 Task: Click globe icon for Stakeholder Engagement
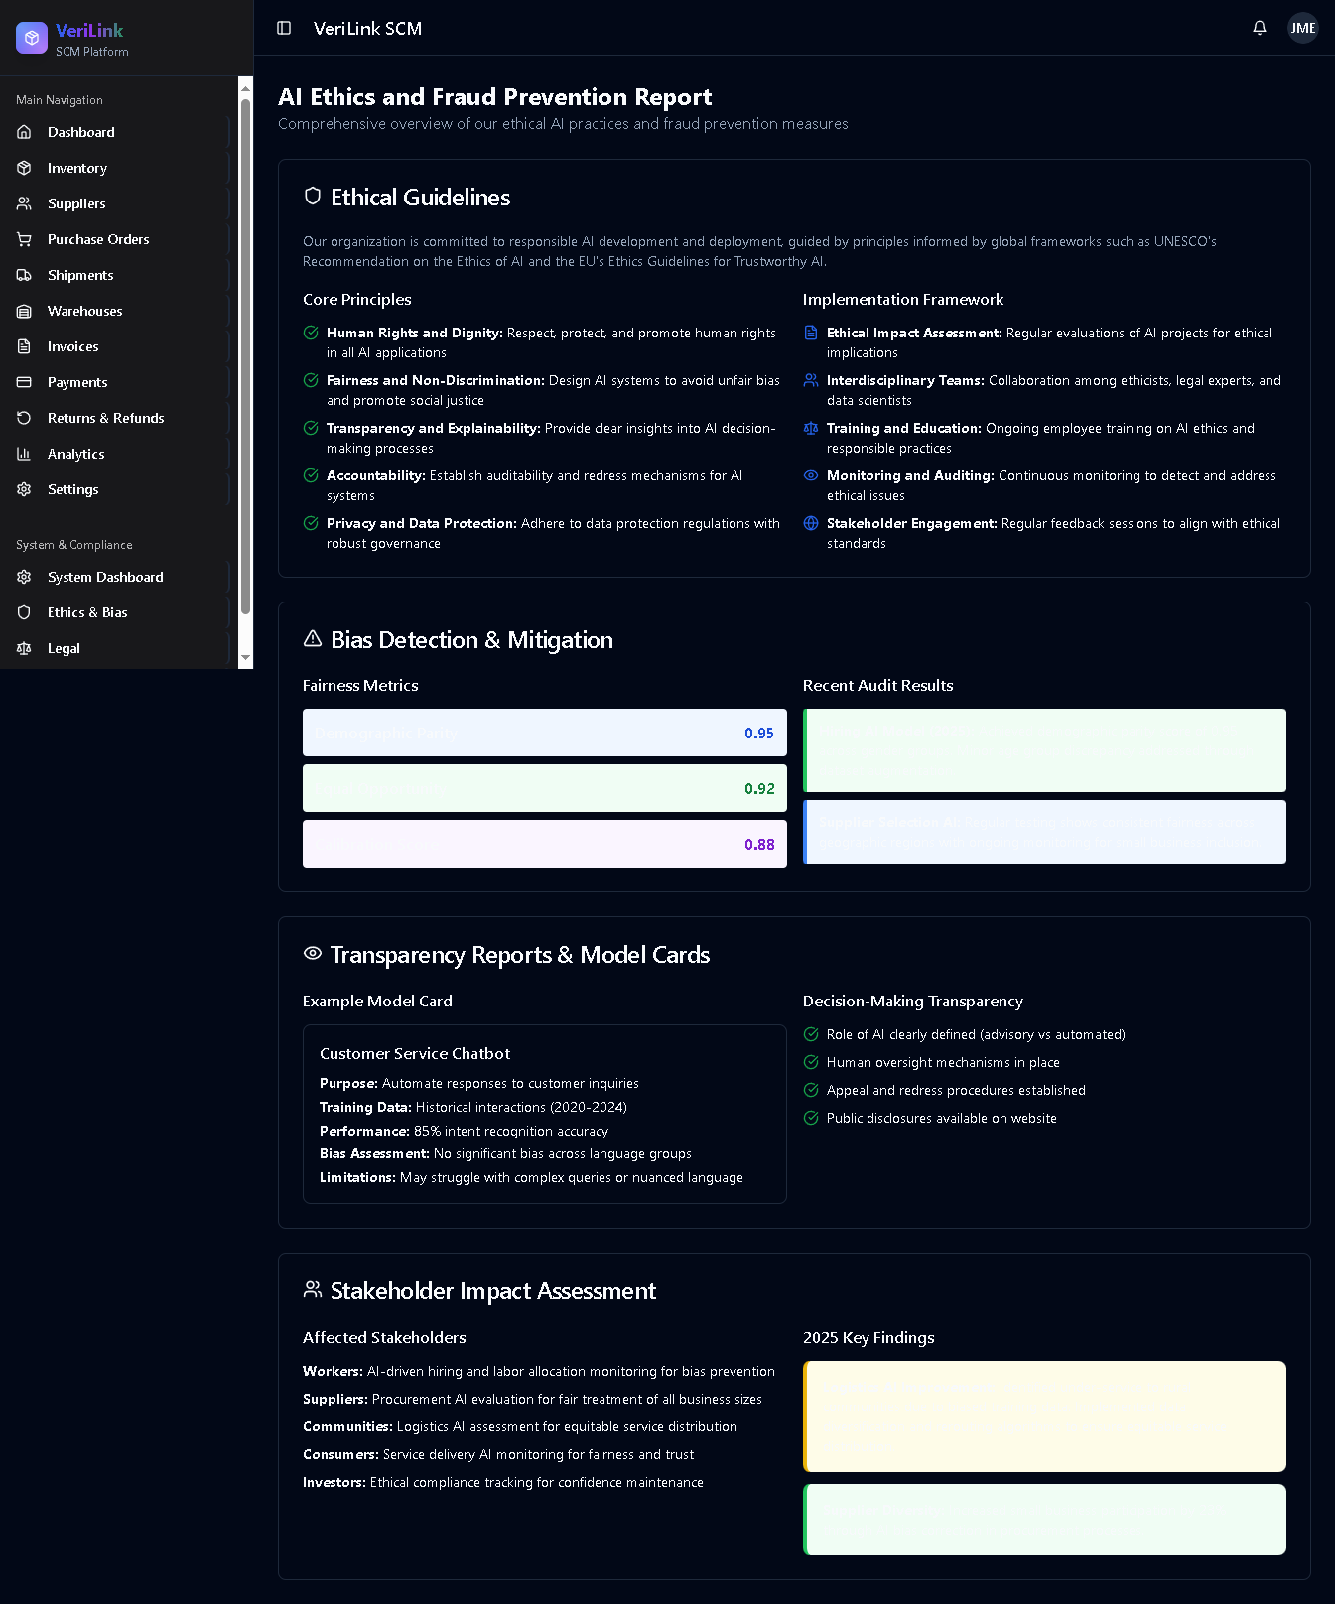pos(811,523)
